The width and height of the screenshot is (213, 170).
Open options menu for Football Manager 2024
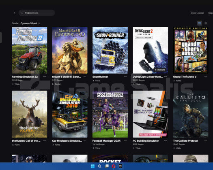click(125, 141)
